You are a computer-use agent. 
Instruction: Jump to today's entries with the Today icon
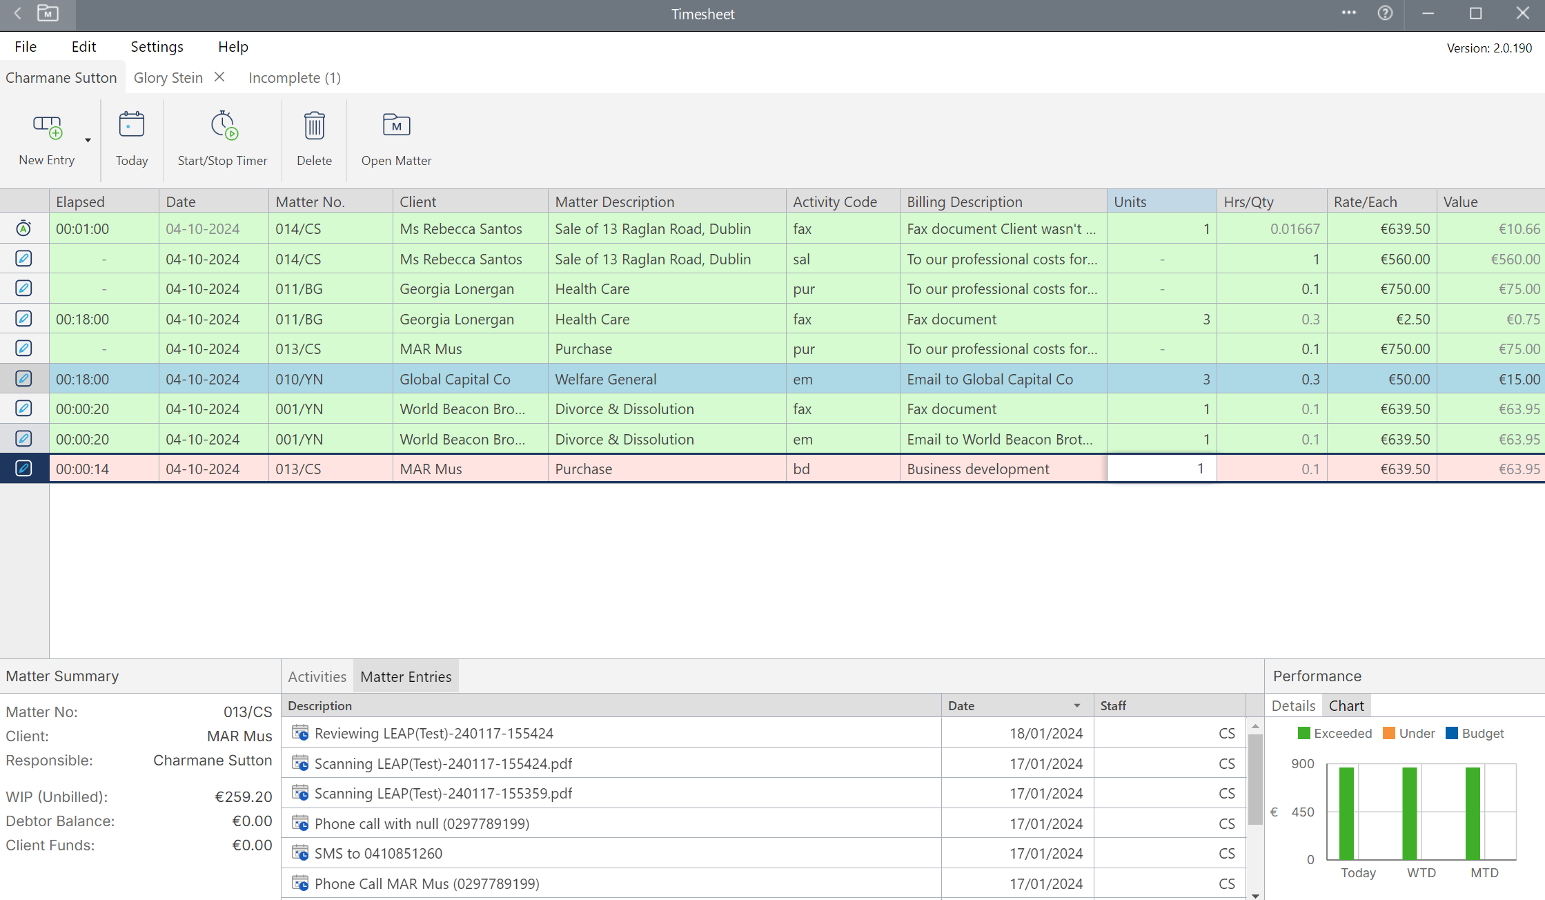131,138
